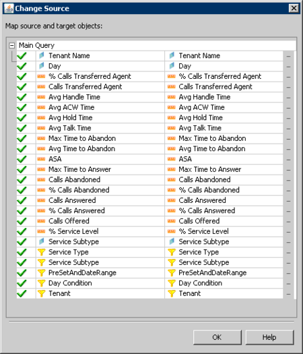Click the green checkmark for Calls Offered row
The width and height of the screenshot is (303, 354).
[22, 221]
